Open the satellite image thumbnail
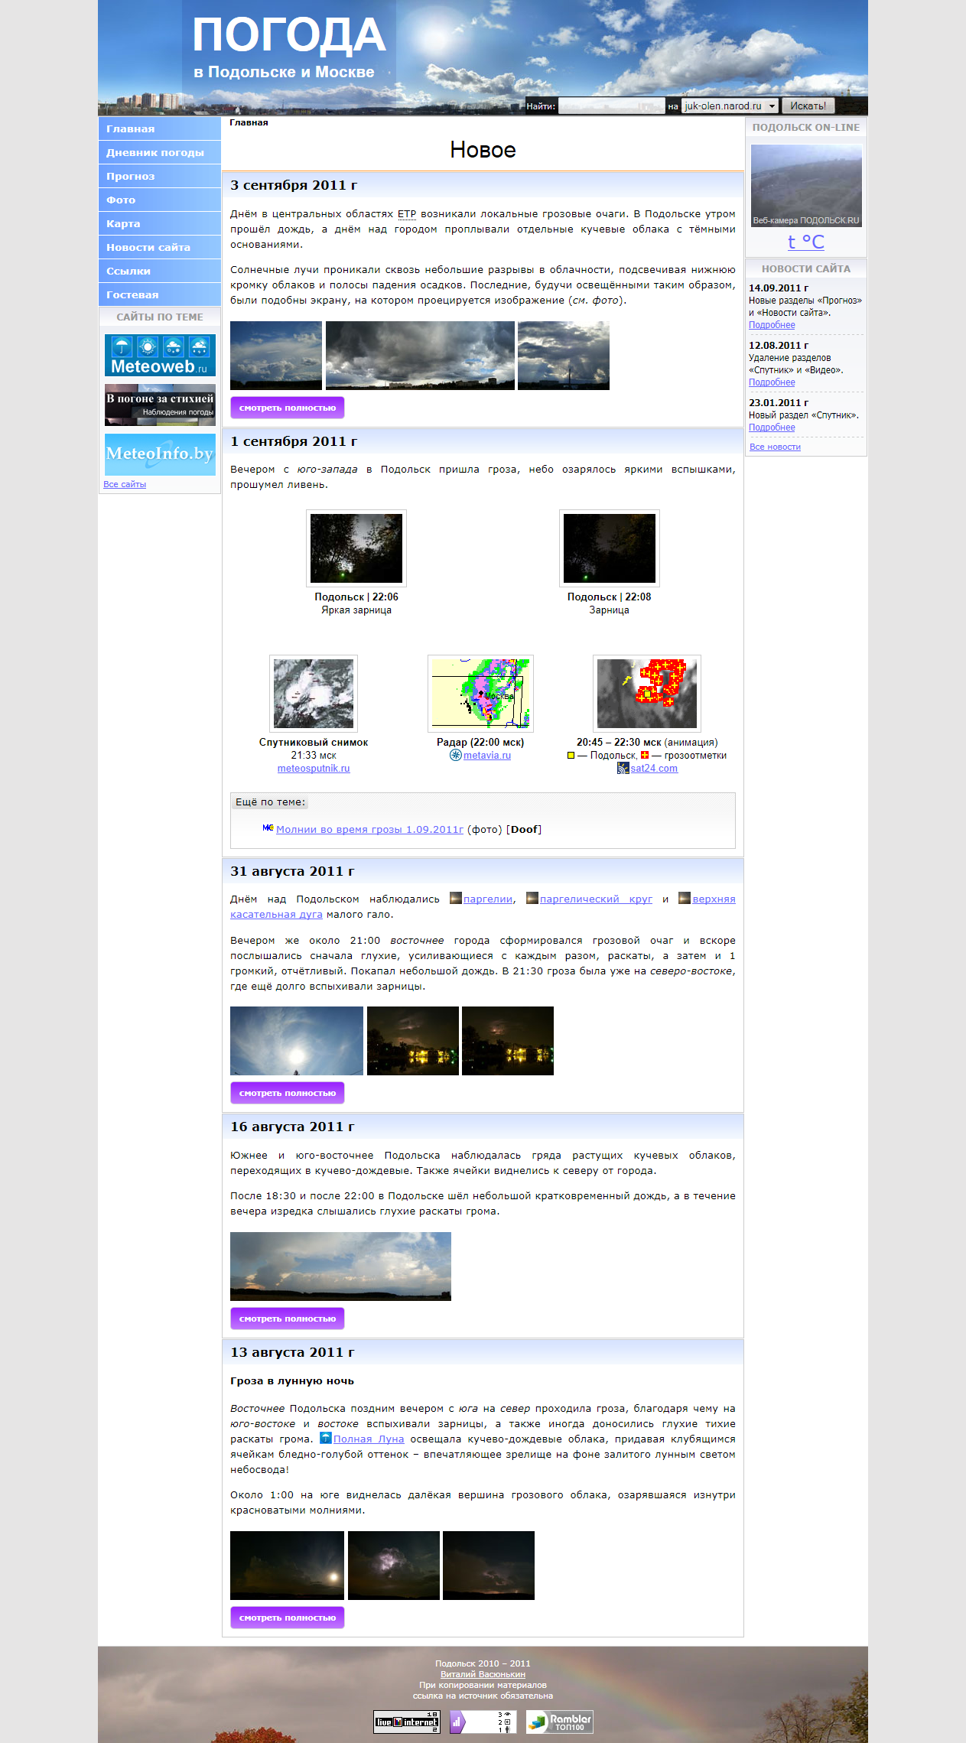The width and height of the screenshot is (966, 1743). (314, 694)
